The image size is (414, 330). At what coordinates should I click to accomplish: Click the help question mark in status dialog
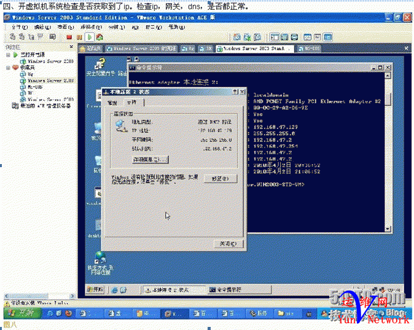[x=235, y=92]
